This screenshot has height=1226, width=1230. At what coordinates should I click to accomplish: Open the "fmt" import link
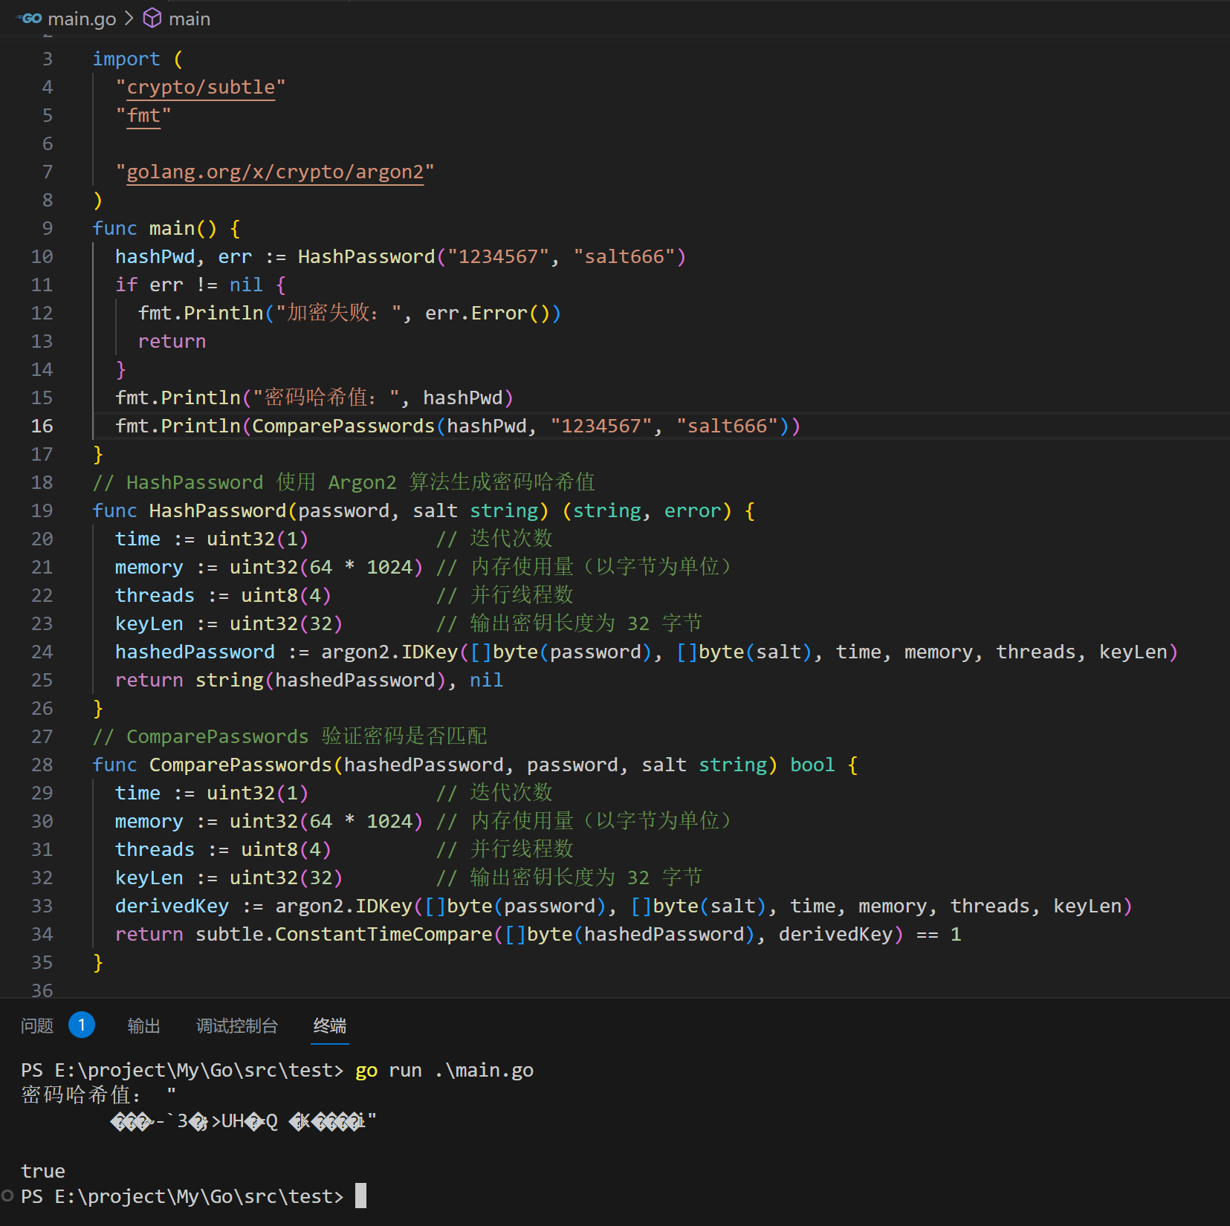[143, 116]
